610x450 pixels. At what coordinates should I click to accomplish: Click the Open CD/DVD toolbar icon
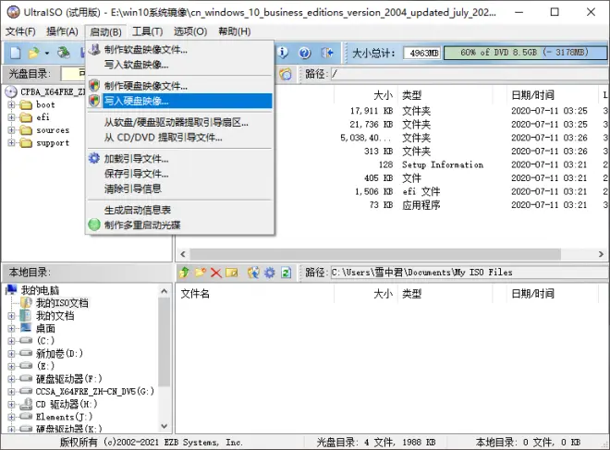[64, 52]
